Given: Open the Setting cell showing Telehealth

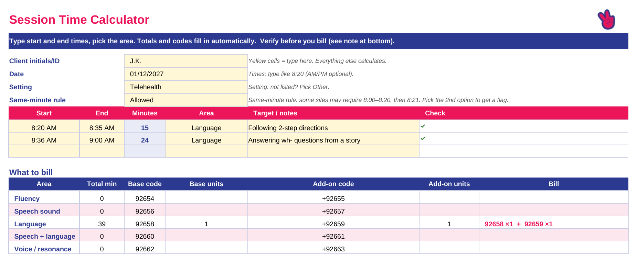Looking at the screenshot, I should click(x=186, y=87).
